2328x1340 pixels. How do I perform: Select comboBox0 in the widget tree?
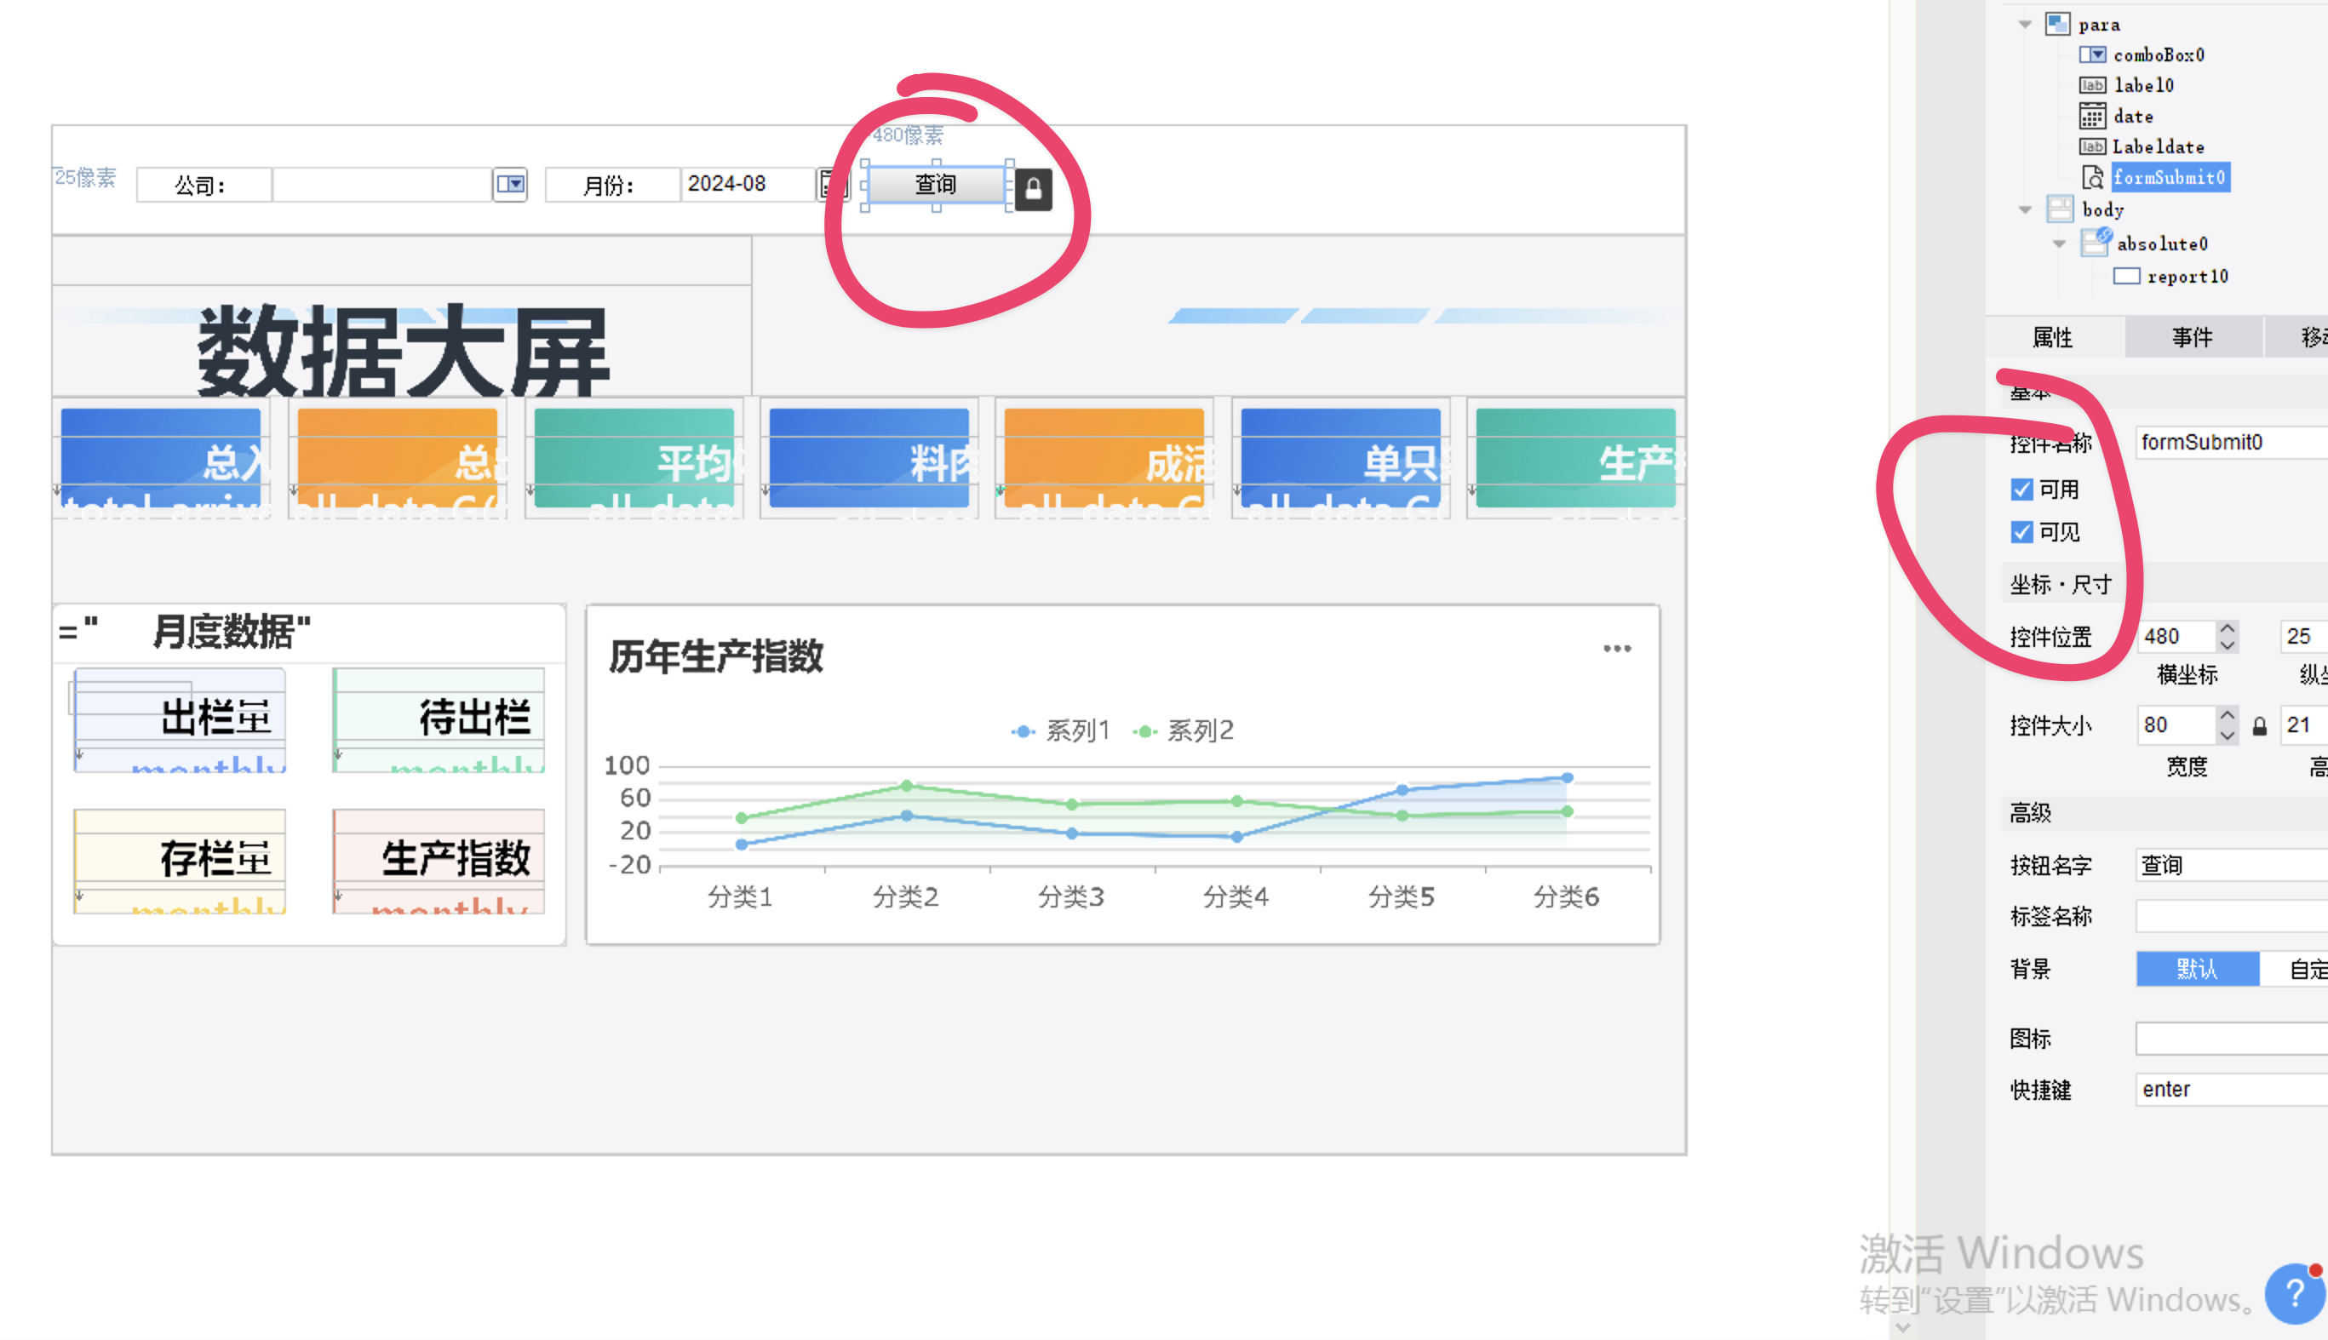(x=2159, y=55)
